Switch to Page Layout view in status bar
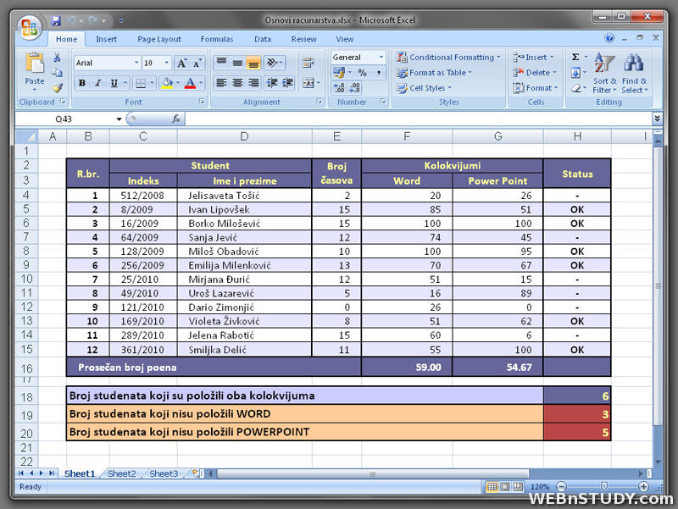Screen dimensions: 678x509 pyautogui.click(x=505, y=486)
